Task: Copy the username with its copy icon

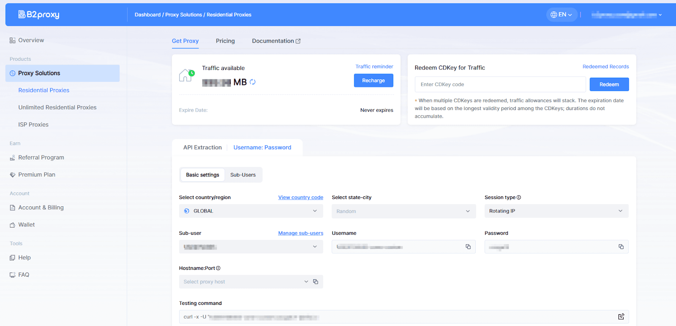Action: [468, 247]
